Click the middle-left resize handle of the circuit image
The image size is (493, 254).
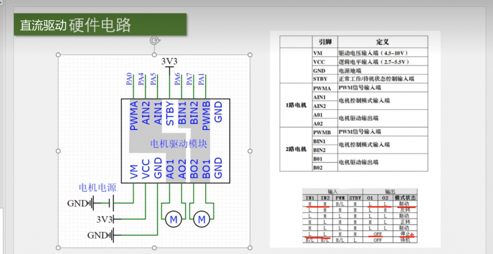point(59,151)
